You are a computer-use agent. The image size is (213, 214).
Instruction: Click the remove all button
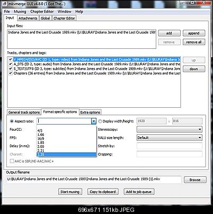(194, 42)
